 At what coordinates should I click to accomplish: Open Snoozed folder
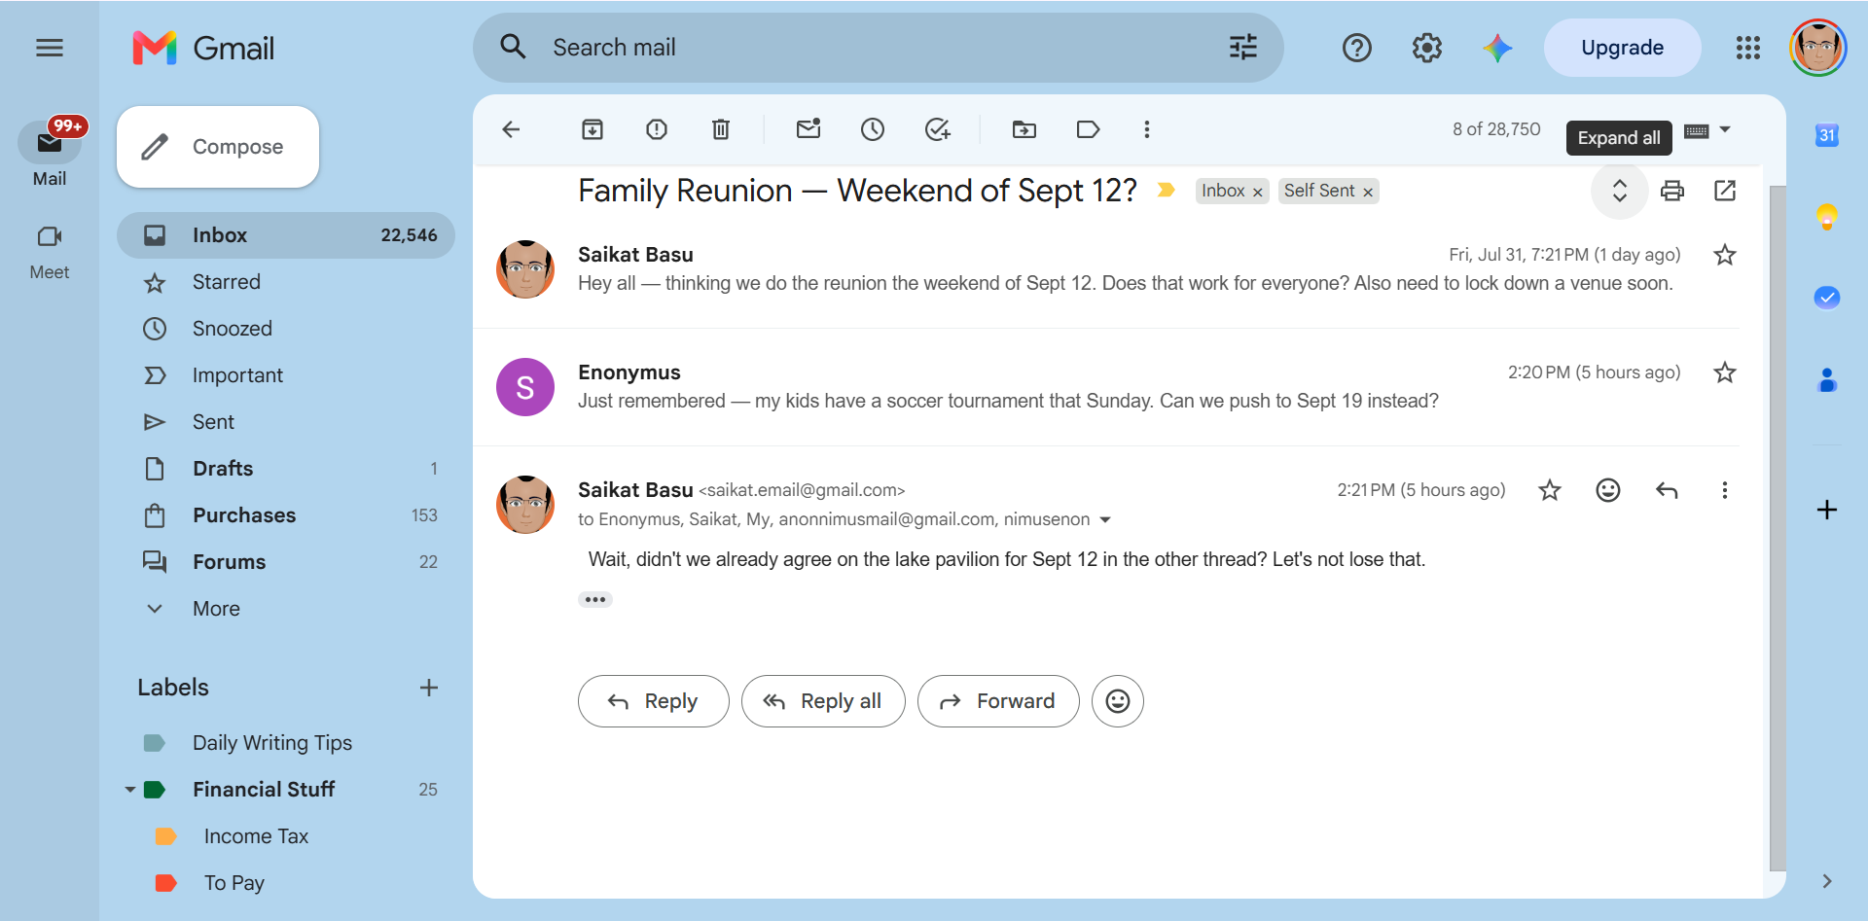pos(286,329)
